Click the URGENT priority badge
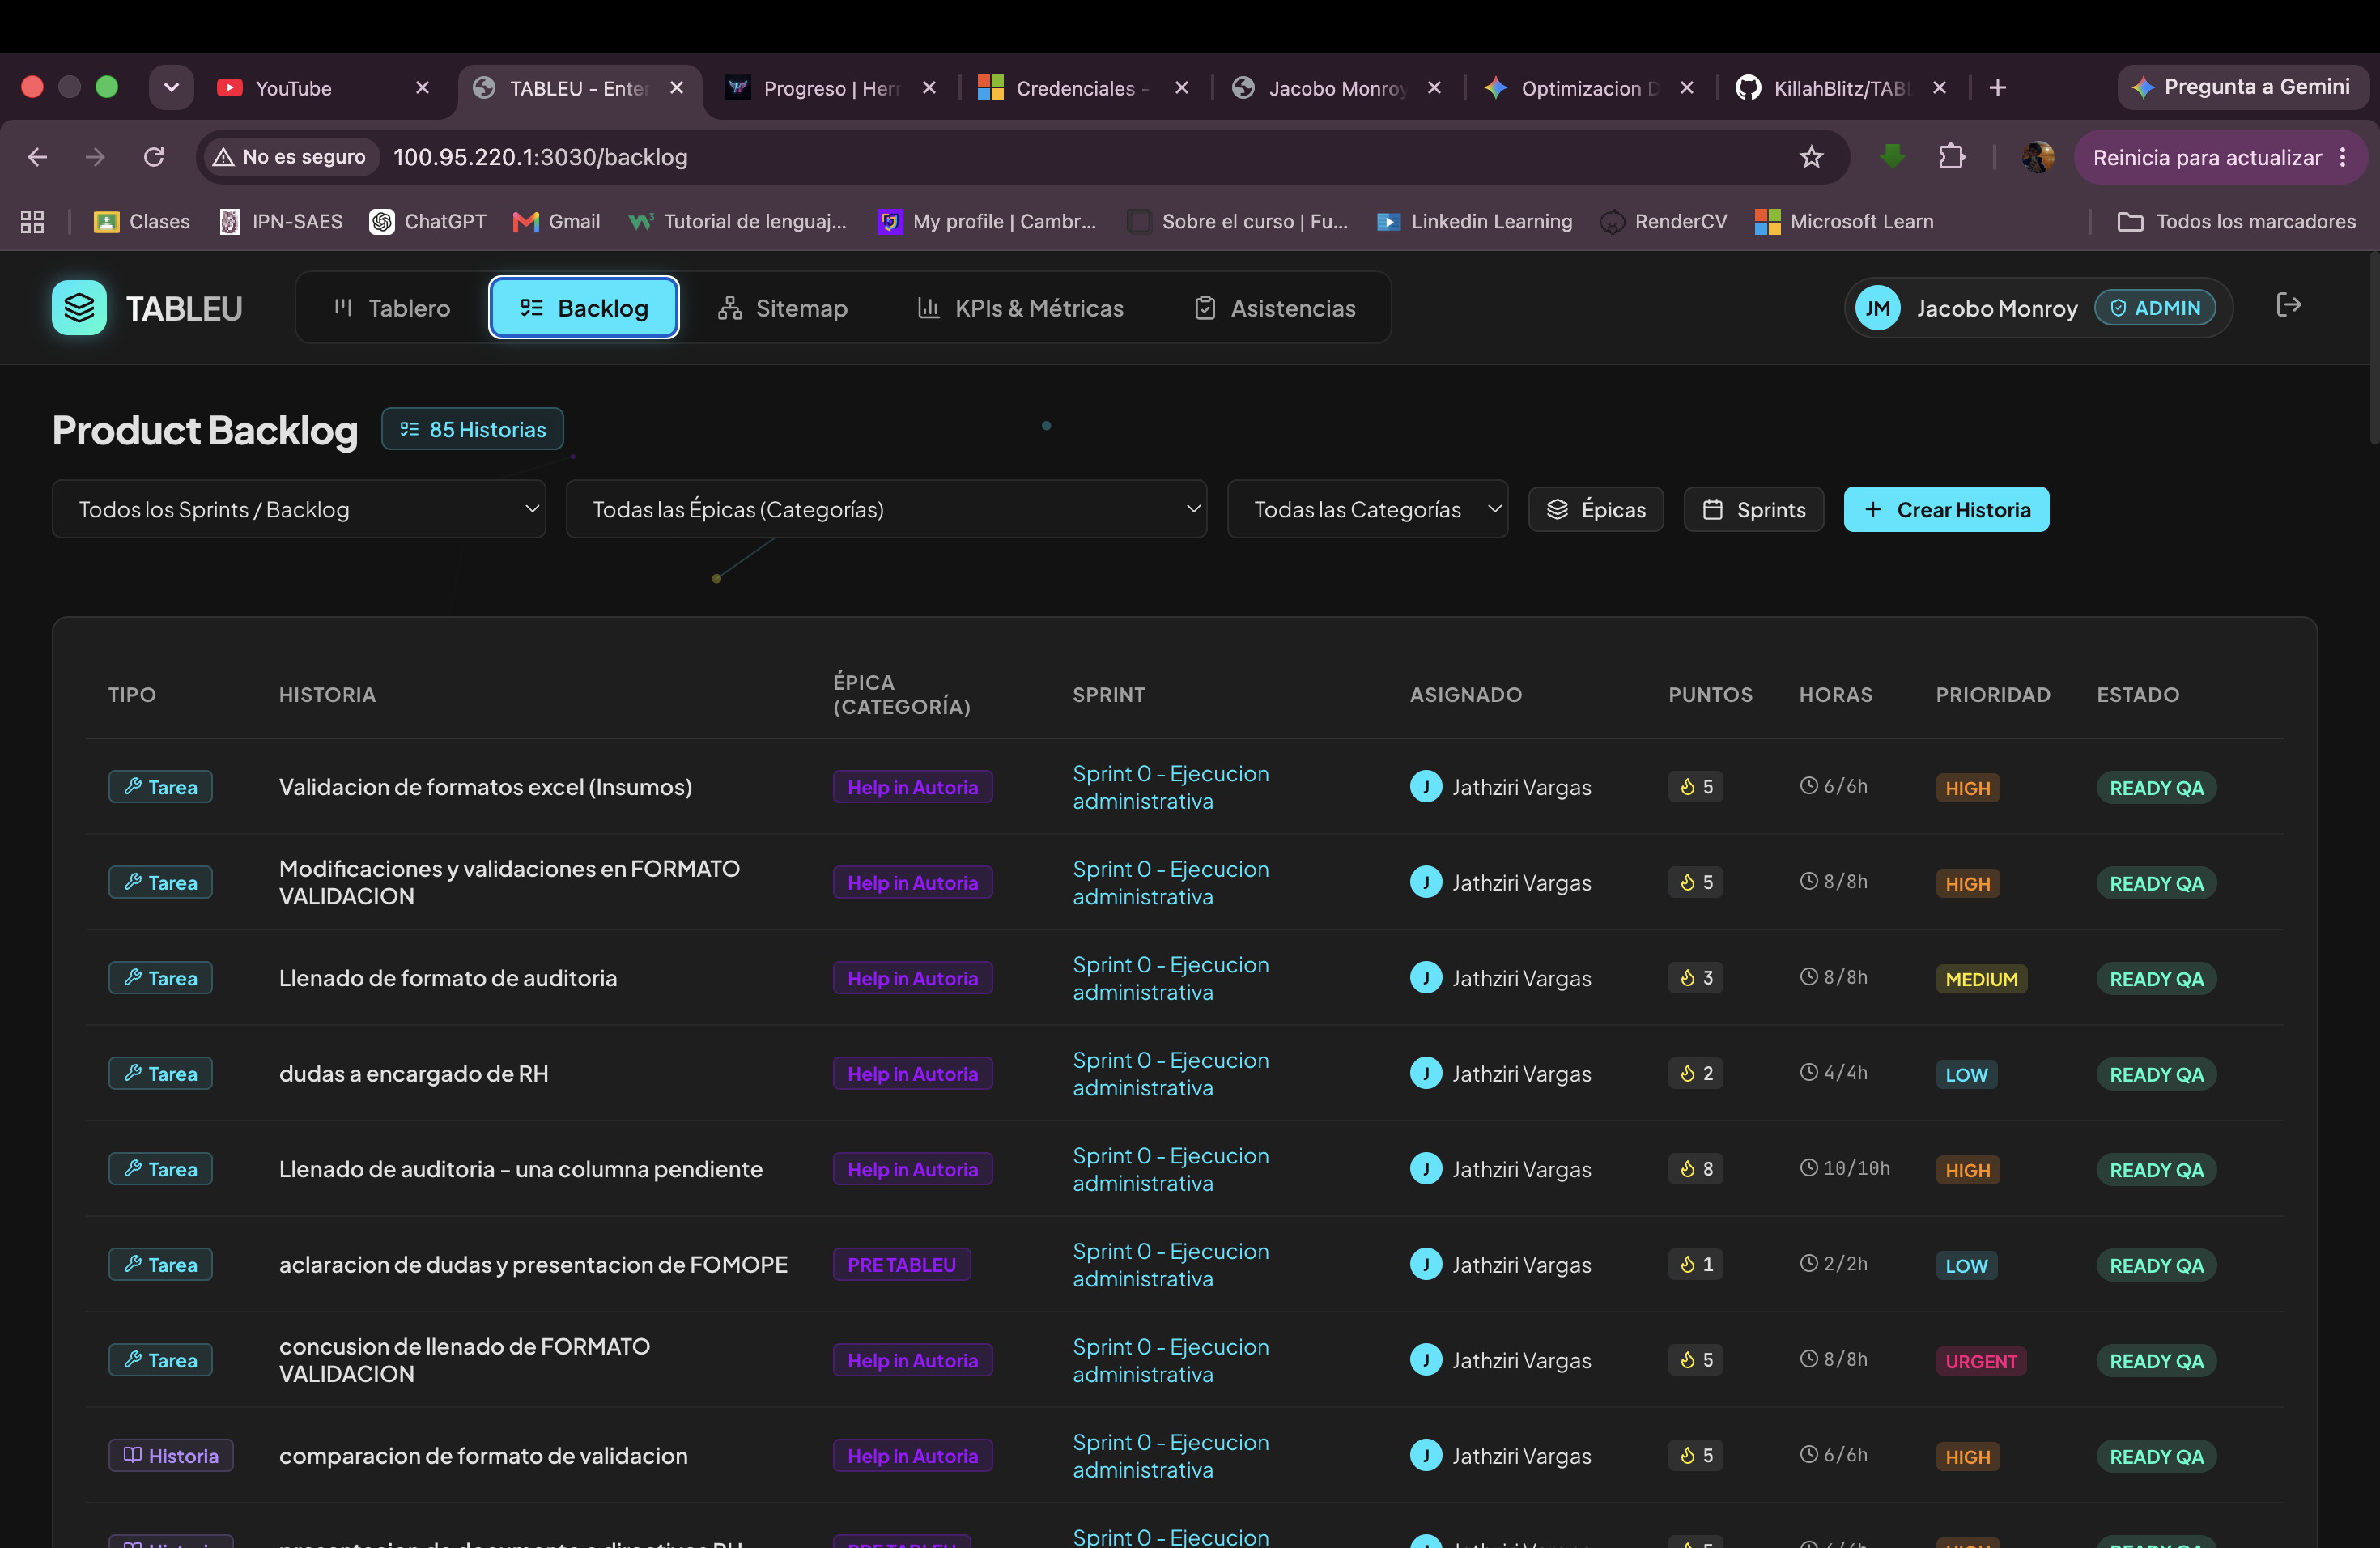This screenshot has height=1548, width=2380. [x=1980, y=1360]
